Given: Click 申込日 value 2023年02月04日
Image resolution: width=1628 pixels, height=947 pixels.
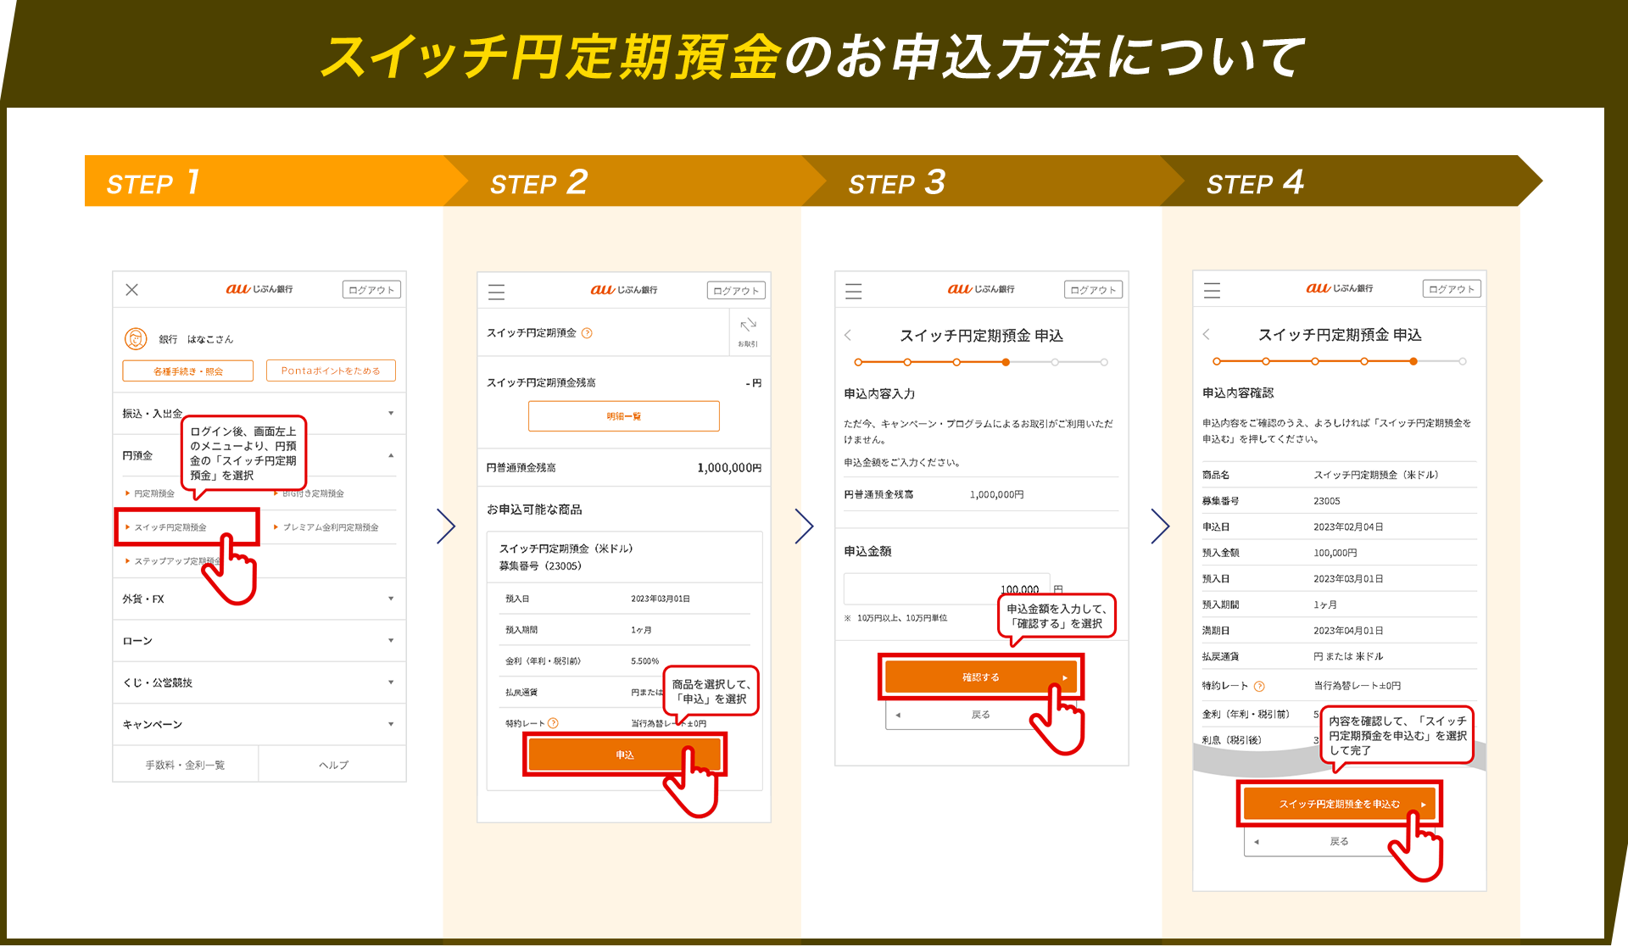Looking at the screenshot, I should coord(1348,527).
